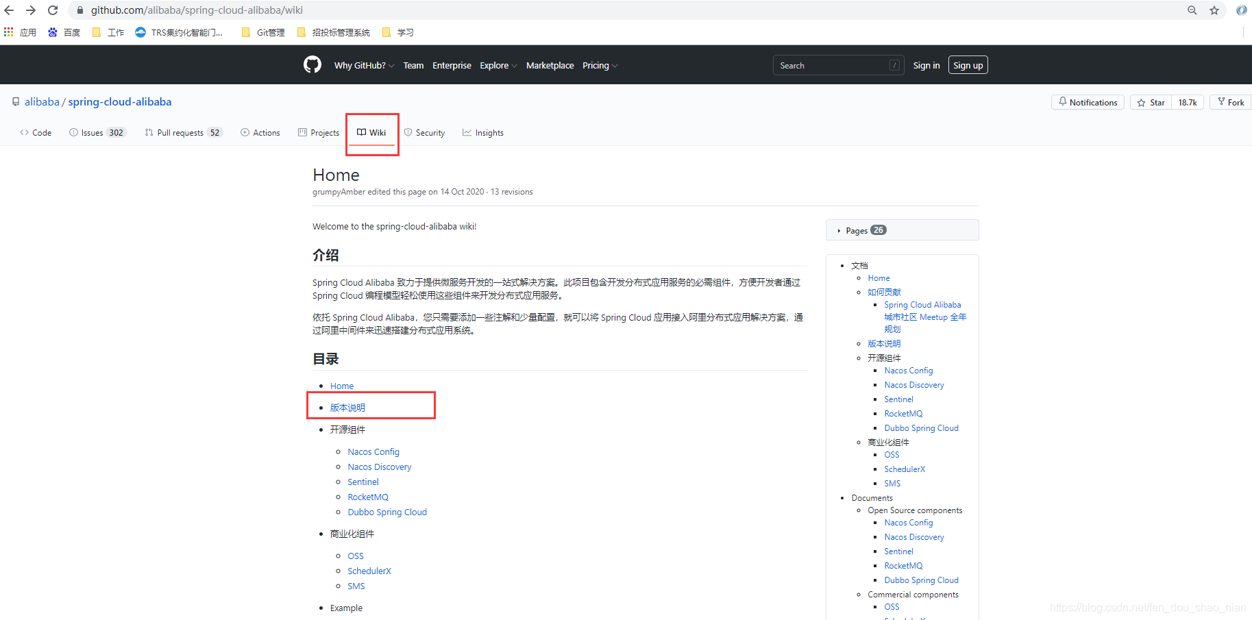The height and width of the screenshot is (620, 1252).
Task: Click the browser extension icon
Action: click(1241, 10)
